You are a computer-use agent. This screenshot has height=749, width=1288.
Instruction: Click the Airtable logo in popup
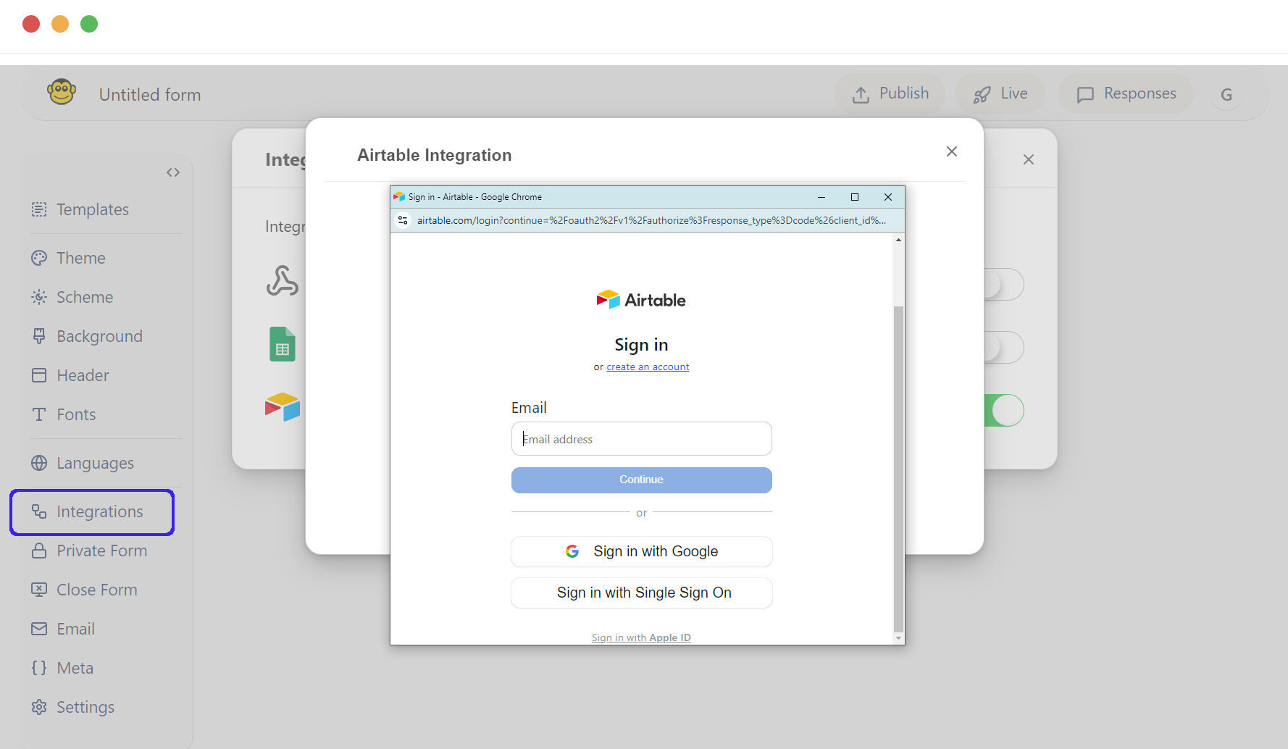[641, 300]
